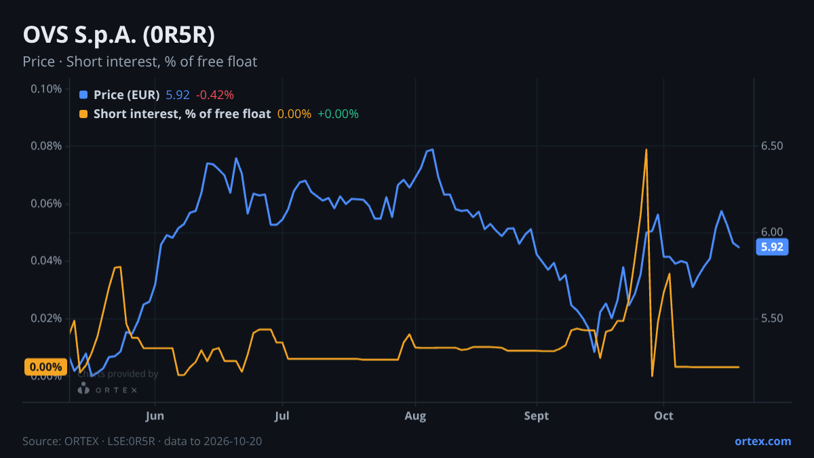This screenshot has width=814, height=458.
Task: Click the legend price value 5.92
Action: coord(178,95)
